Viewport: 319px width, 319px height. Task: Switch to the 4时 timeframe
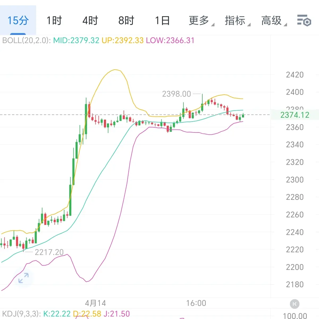[90, 21]
